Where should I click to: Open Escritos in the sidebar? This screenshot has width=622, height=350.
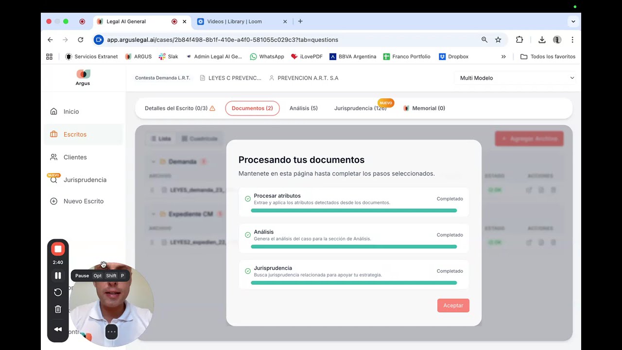(84, 134)
